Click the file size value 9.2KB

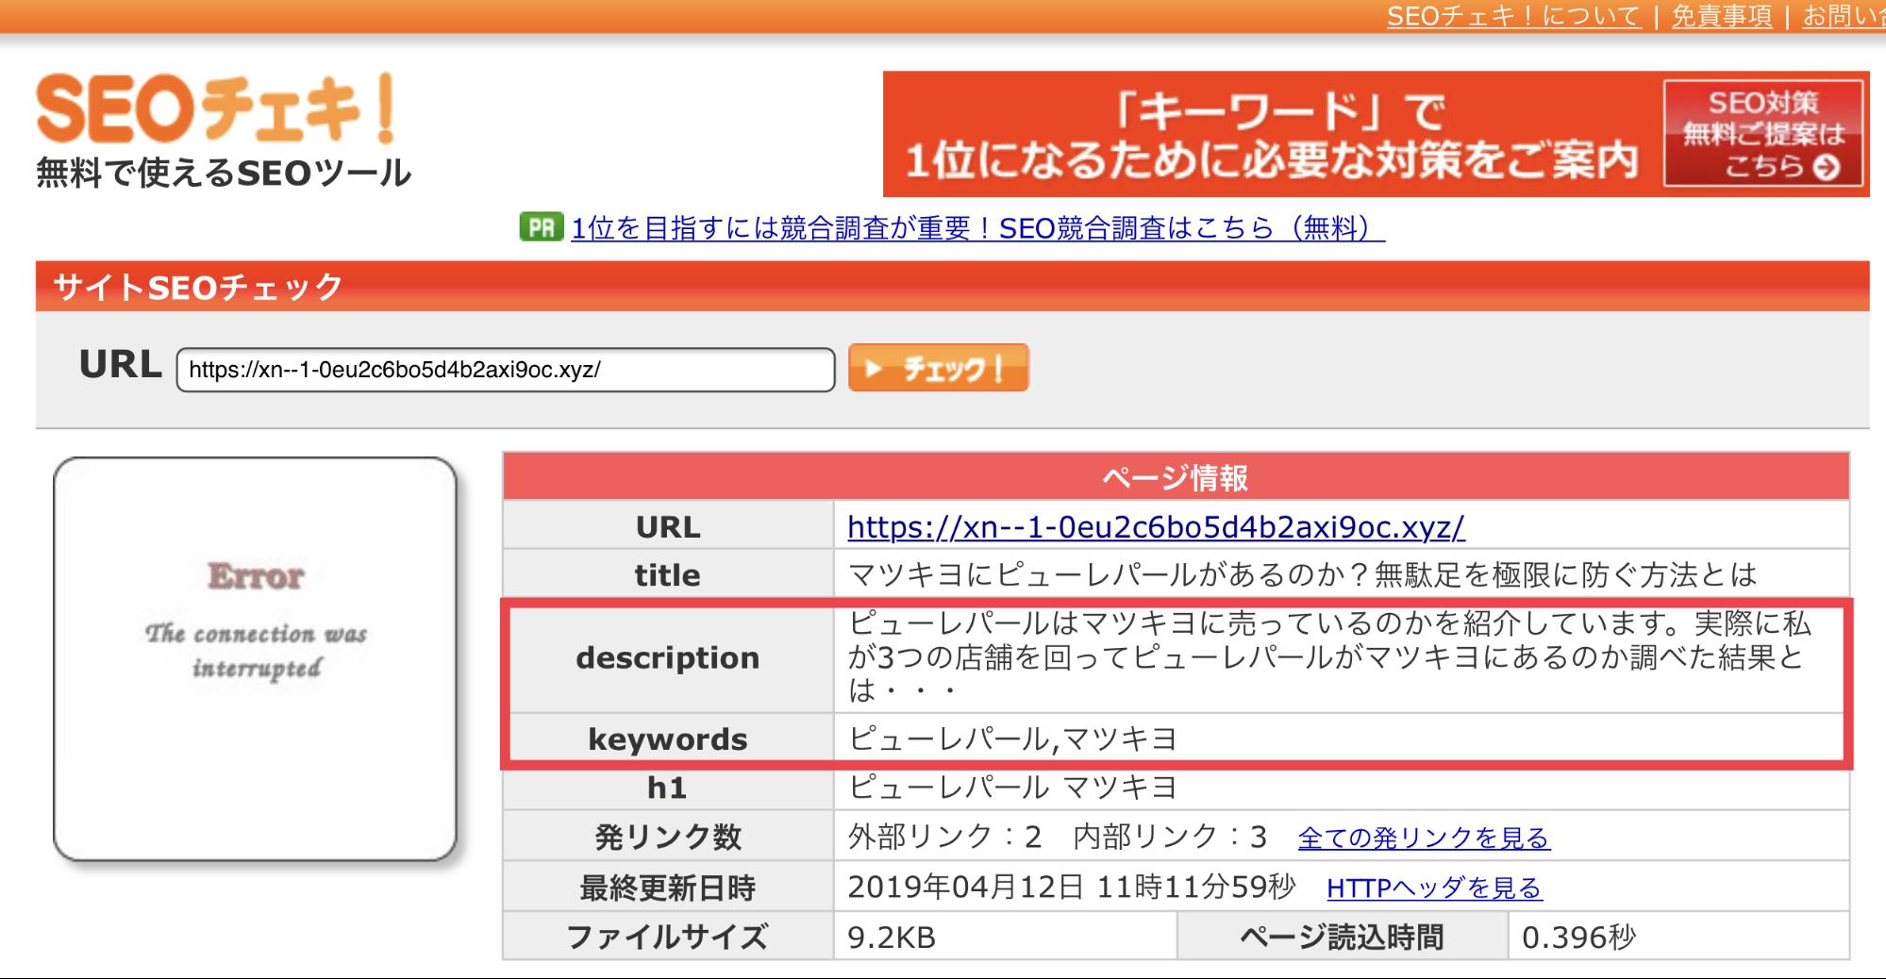[892, 937]
